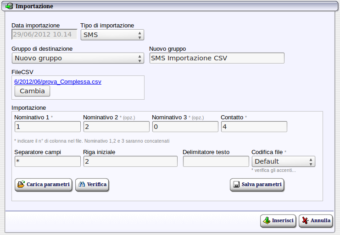Click the red X icon on Annulla
Image resolution: width=340 pixels, height=235 pixels.
click(305, 220)
